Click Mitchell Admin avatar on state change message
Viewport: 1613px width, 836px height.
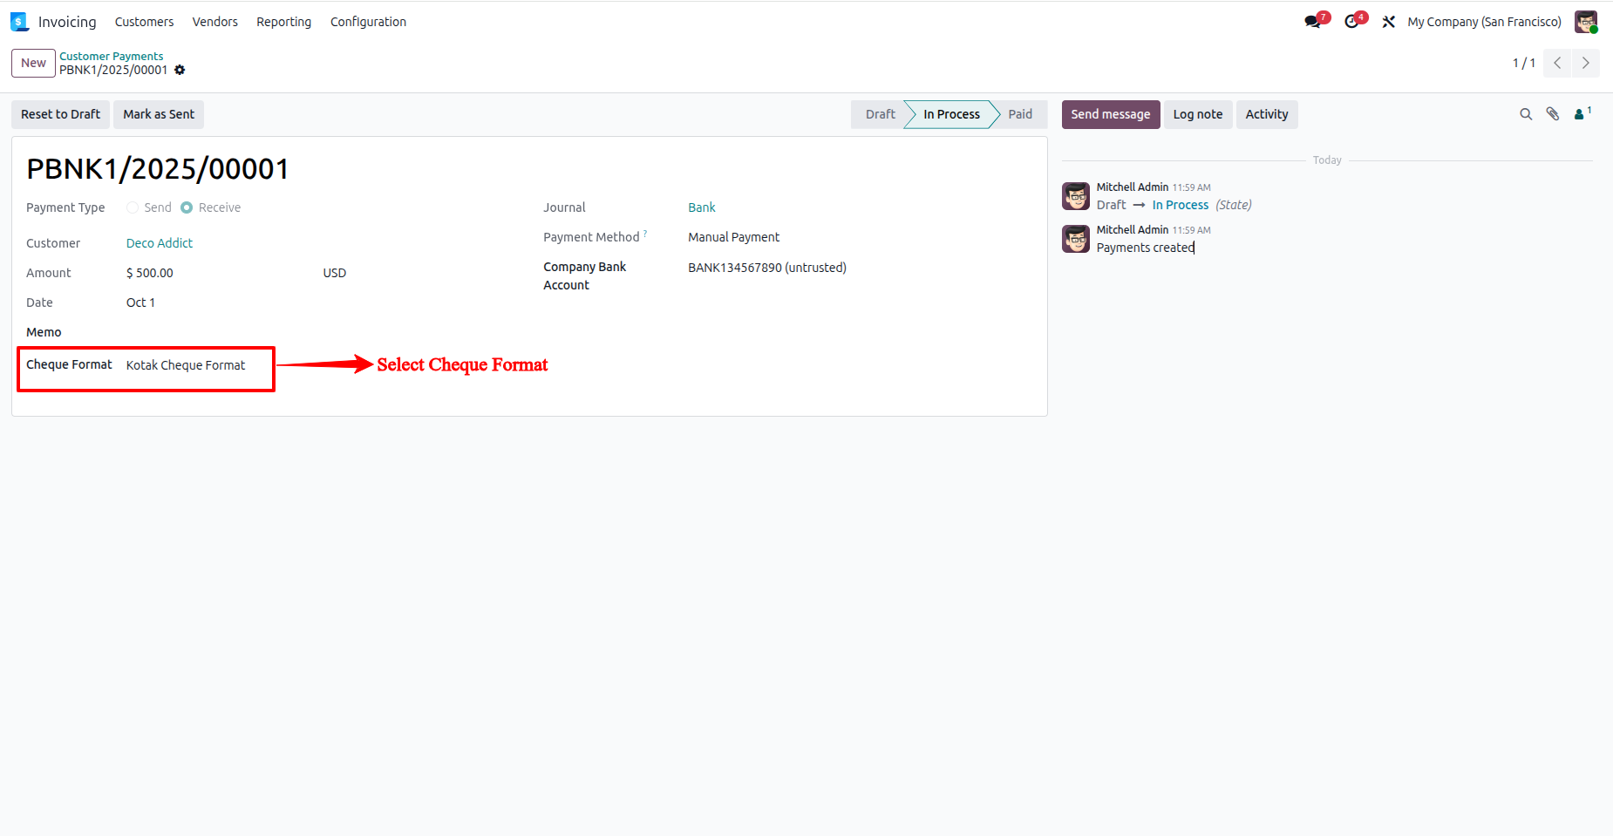coord(1076,196)
